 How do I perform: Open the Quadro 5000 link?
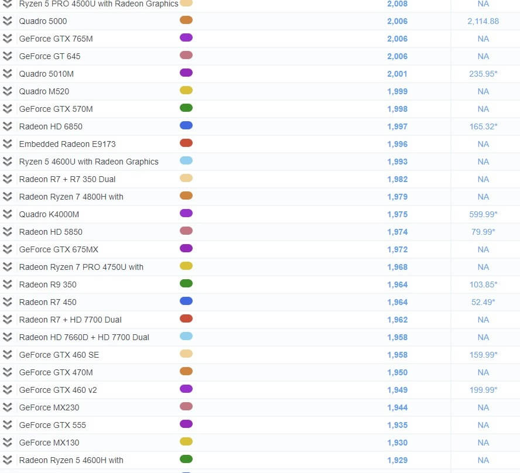(43, 21)
